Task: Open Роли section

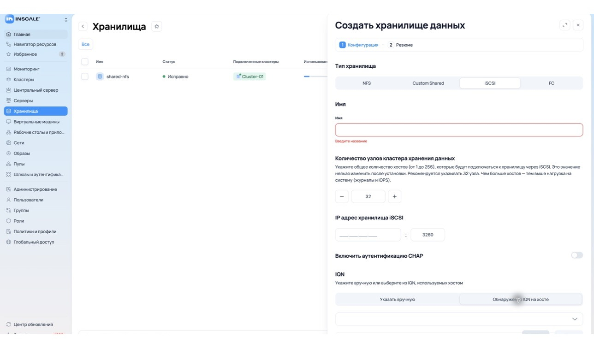Action: click(36, 221)
